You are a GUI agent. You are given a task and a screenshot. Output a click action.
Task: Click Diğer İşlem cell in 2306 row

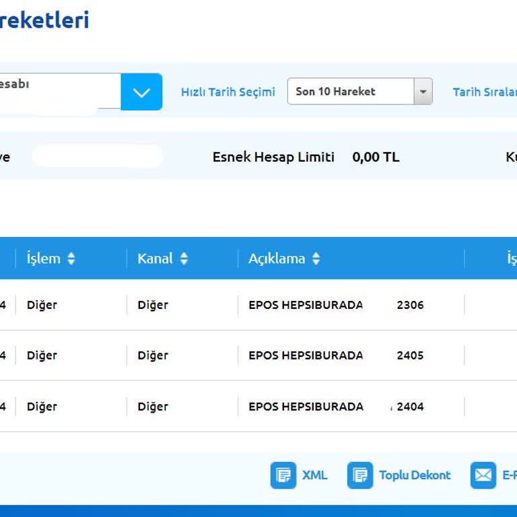pos(42,305)
